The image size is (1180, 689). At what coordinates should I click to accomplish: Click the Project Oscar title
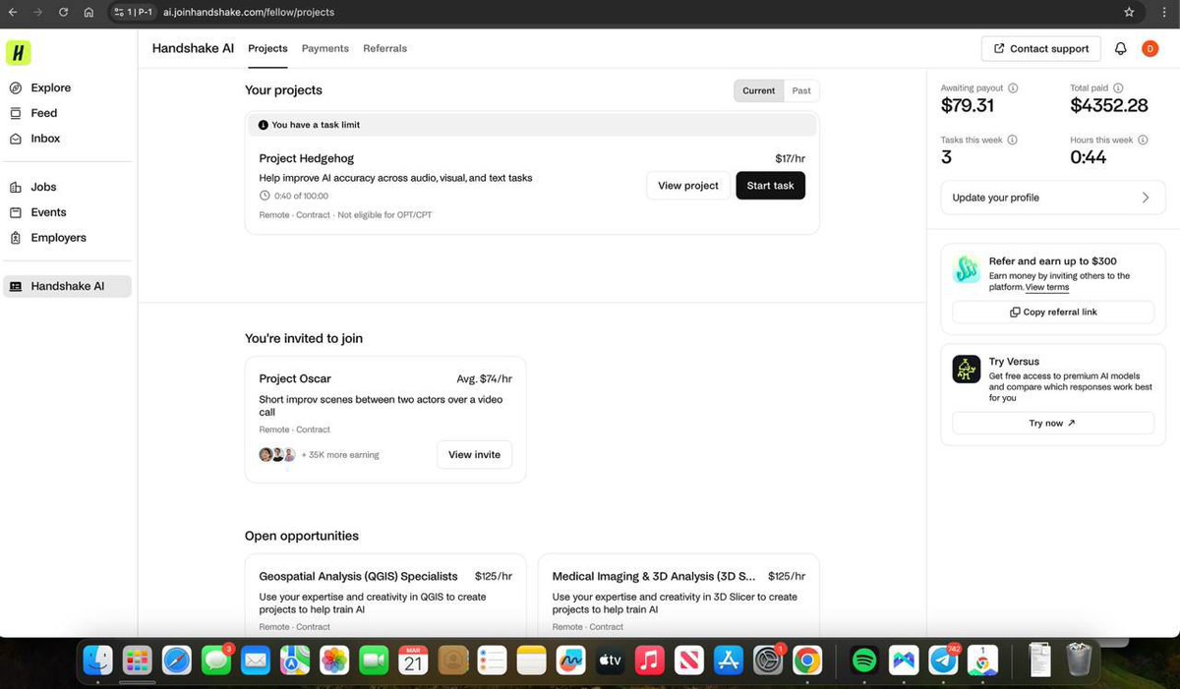[295, 378]
